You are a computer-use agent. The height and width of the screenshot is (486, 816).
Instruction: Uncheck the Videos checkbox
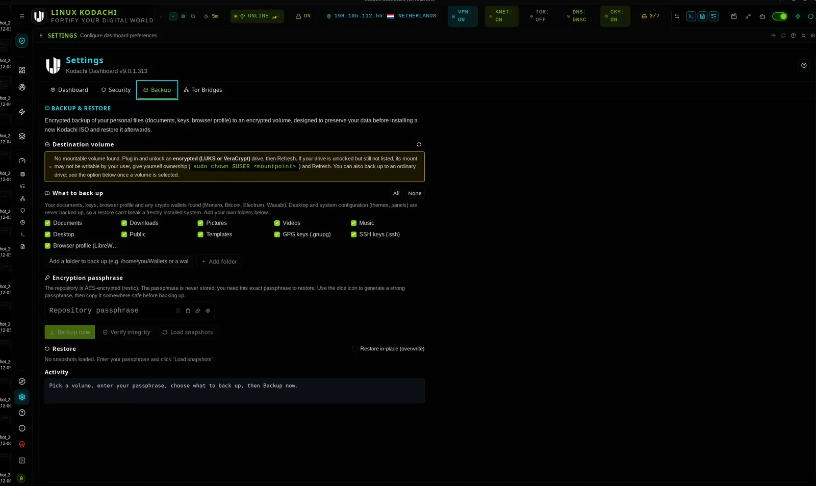tap(277, 223)
